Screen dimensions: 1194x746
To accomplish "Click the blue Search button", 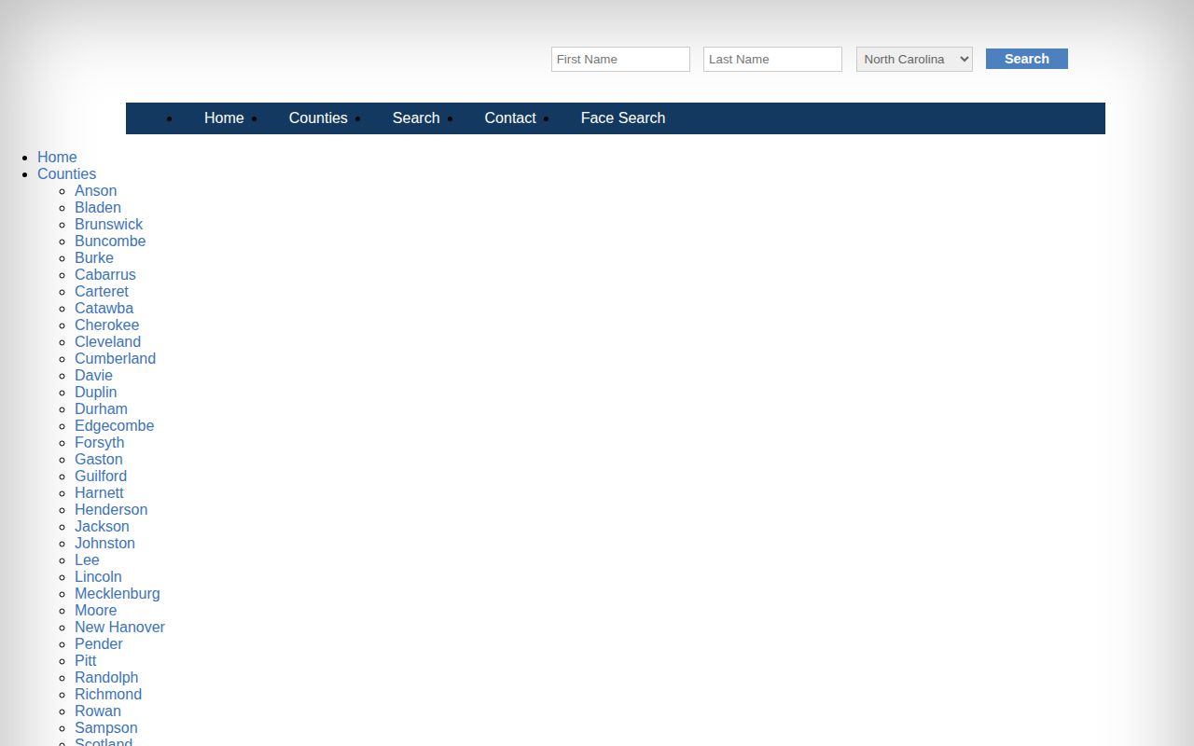I will pos(1027,59).
